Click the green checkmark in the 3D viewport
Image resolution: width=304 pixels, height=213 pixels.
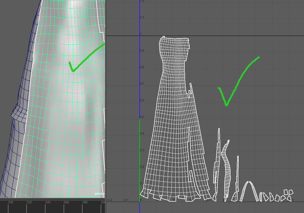tap(85, 57)
